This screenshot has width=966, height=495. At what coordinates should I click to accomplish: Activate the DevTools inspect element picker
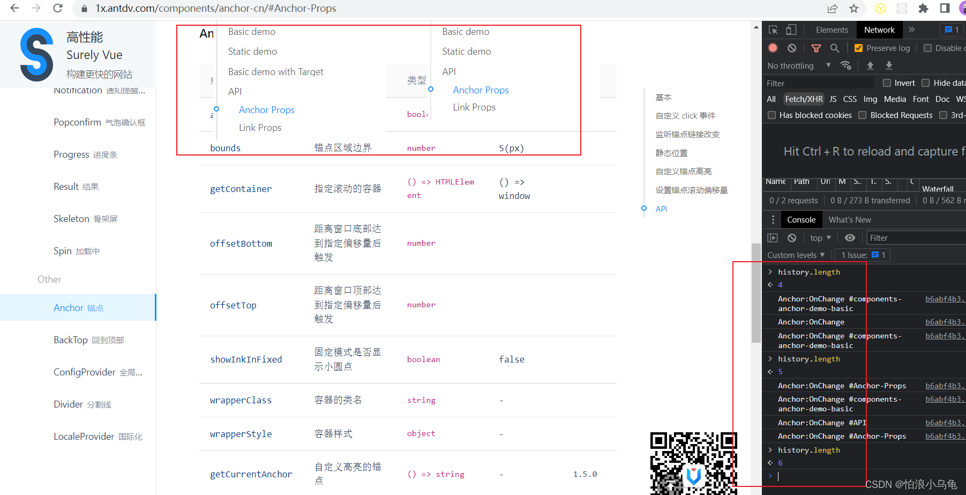773,30
